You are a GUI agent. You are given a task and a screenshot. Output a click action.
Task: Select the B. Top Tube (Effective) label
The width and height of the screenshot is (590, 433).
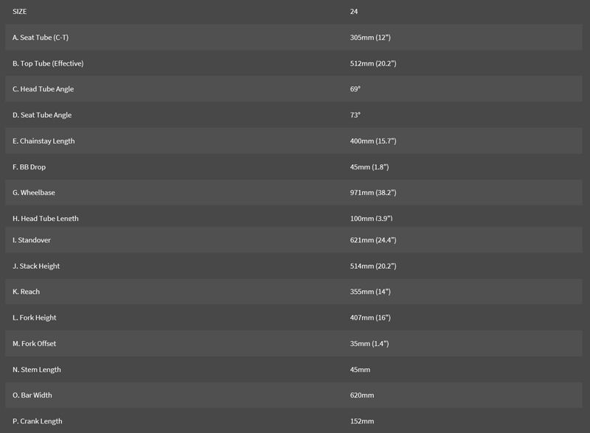[48, 63]
